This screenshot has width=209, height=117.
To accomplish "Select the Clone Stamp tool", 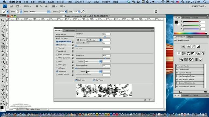I will click(3, 51).
